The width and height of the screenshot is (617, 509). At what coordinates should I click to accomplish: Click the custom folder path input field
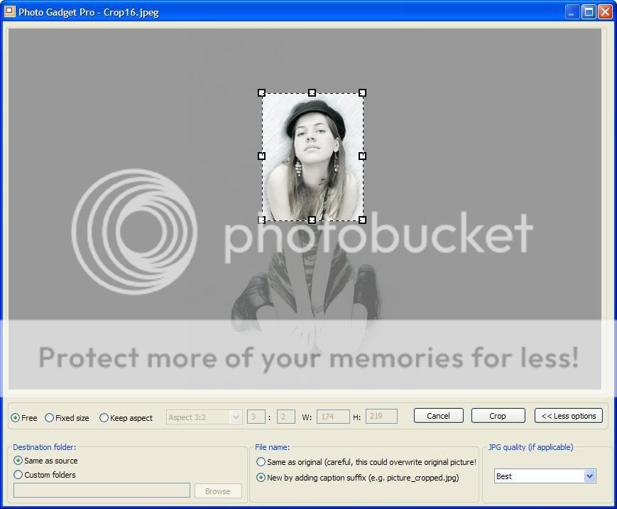[102, 491]
